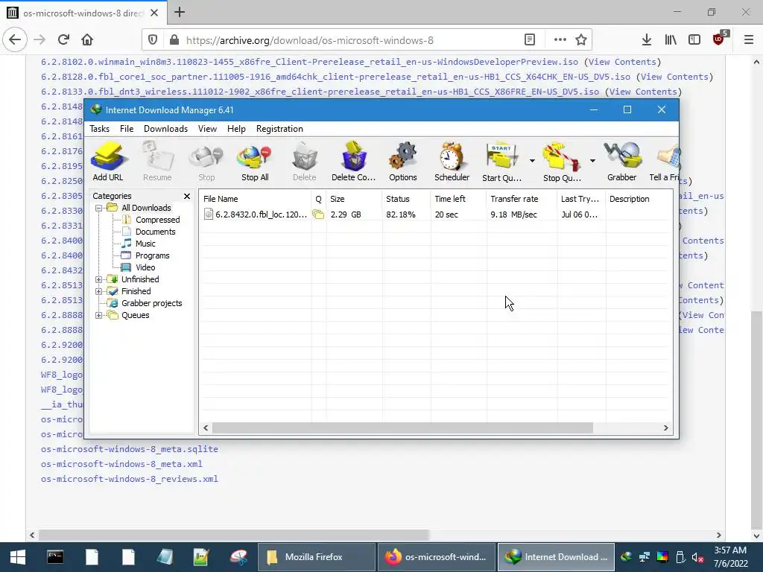Open the View menu
The image size is (763, 572).
click(x=207, y=129)
